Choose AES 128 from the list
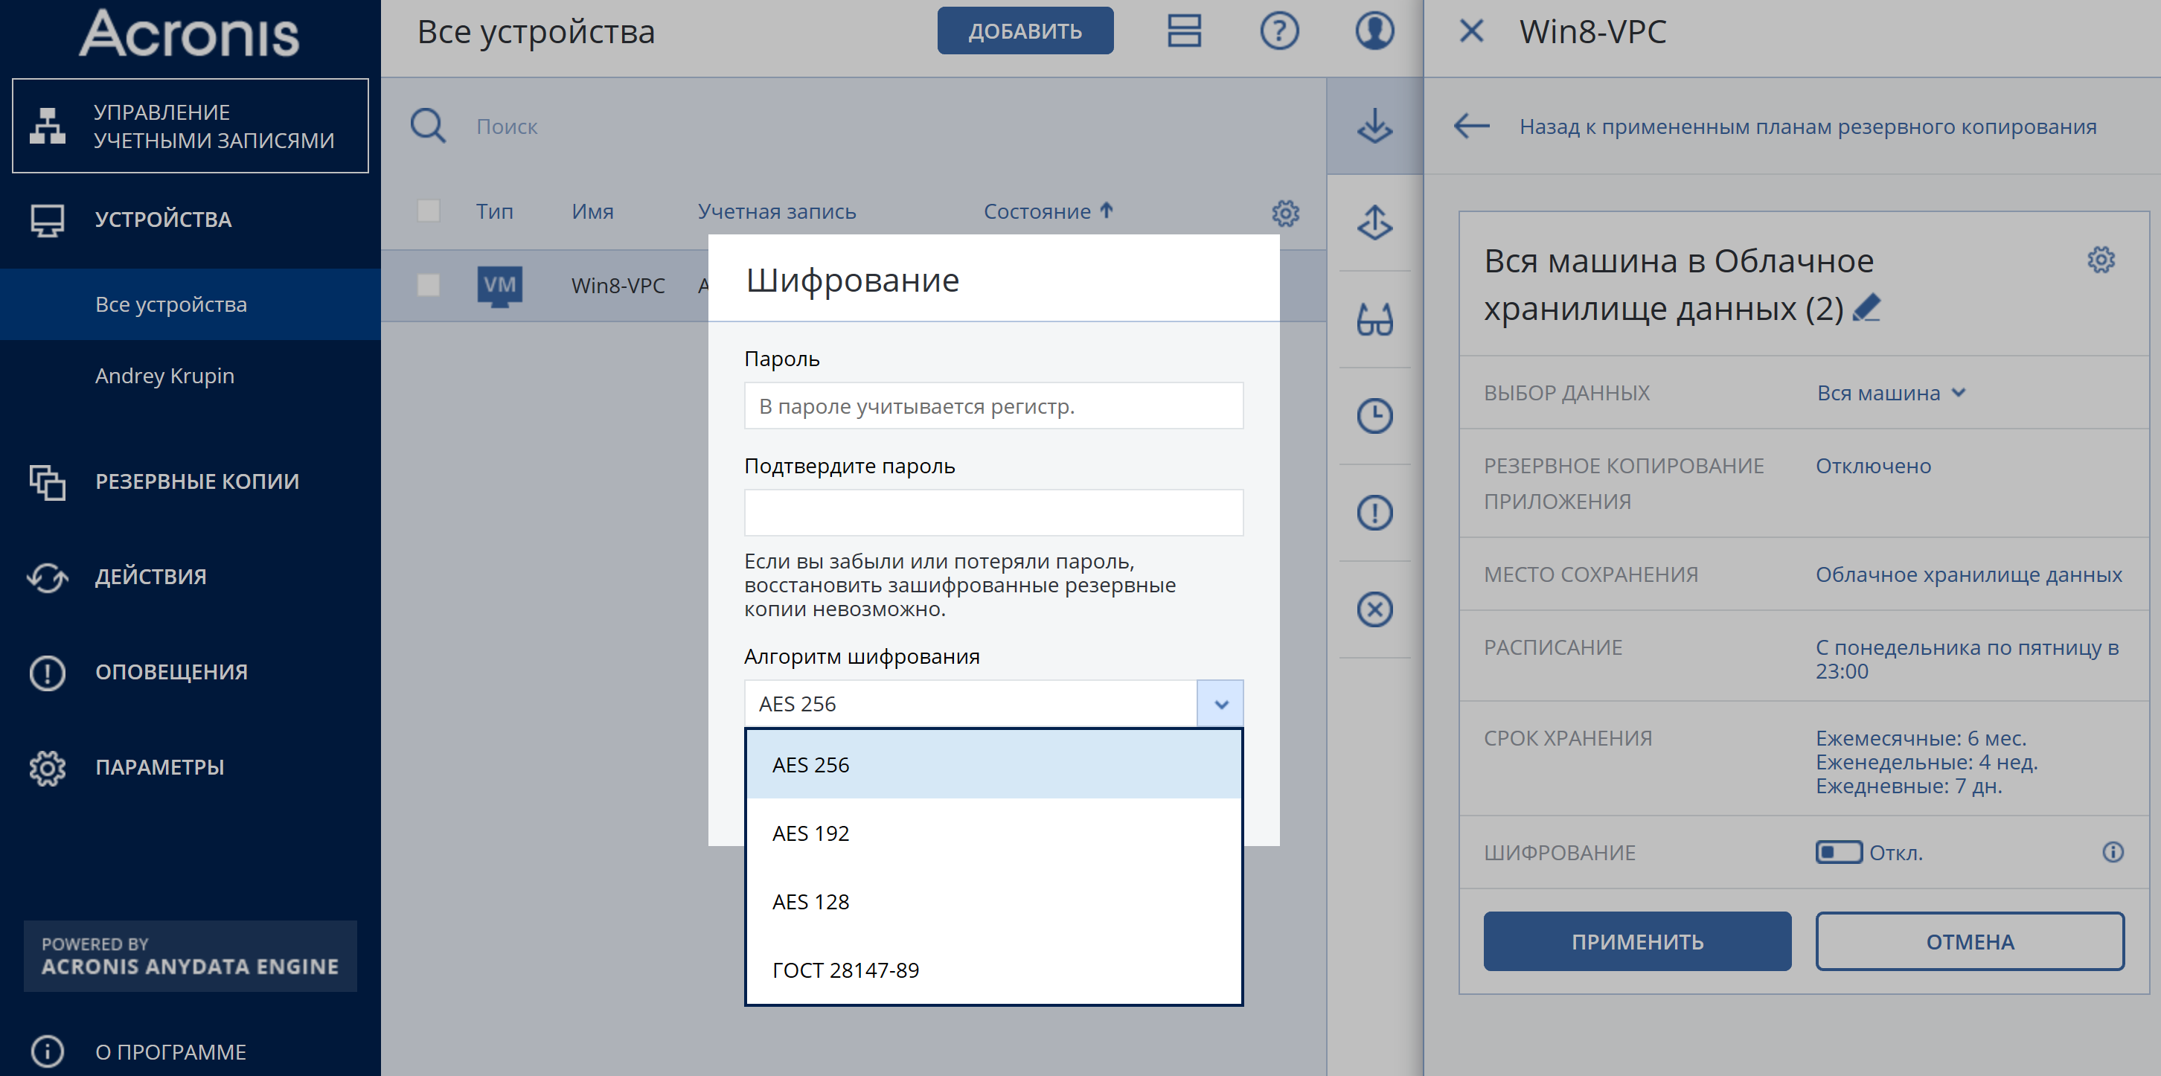The image size is (2161, 1076). tap(993, 902)
